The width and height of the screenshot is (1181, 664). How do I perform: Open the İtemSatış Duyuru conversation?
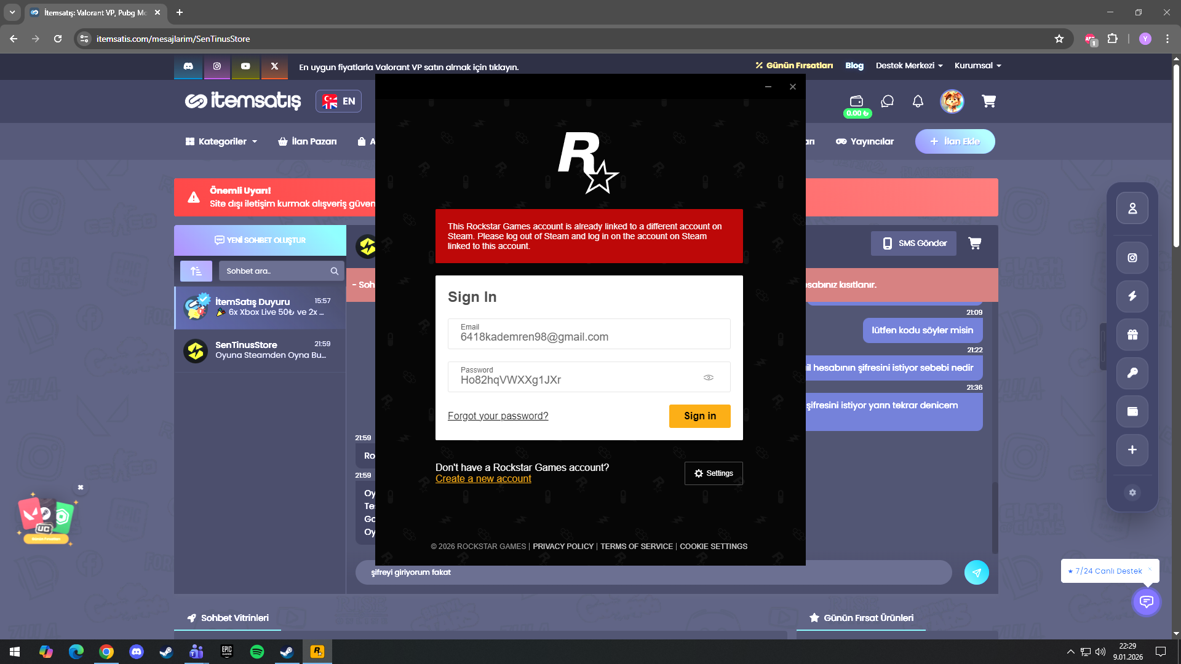(x=260, y=308)
